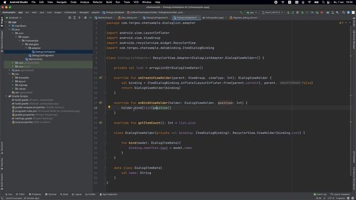
Task: Open the Problems tool window
Action: pyautogui.click(x=34, y=194)
